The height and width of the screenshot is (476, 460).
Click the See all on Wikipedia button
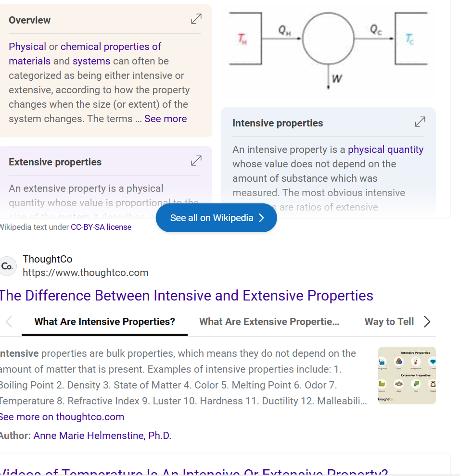click(x=217, y=218)
